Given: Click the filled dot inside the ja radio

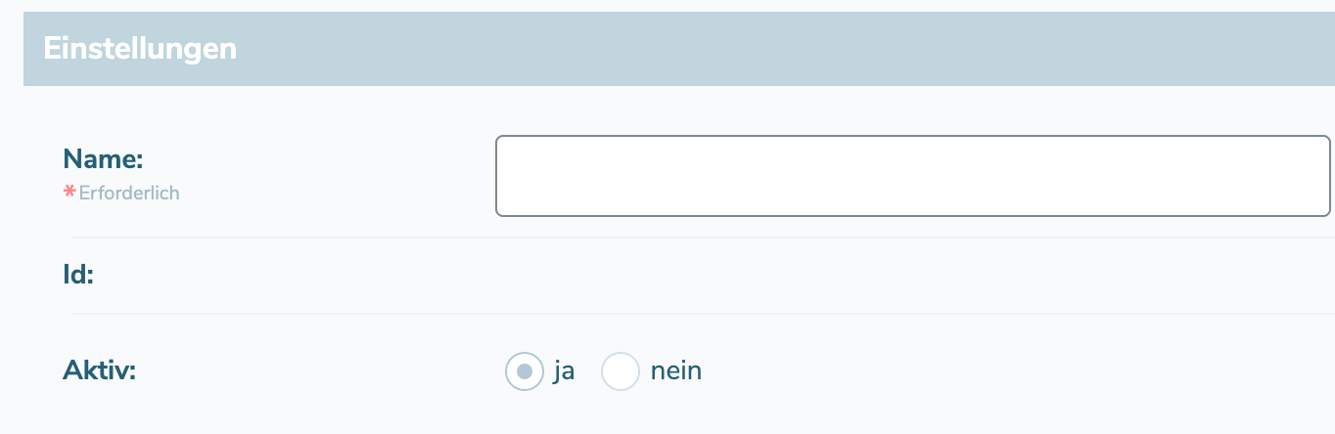Looking at the screenshot, I should 525,371.
